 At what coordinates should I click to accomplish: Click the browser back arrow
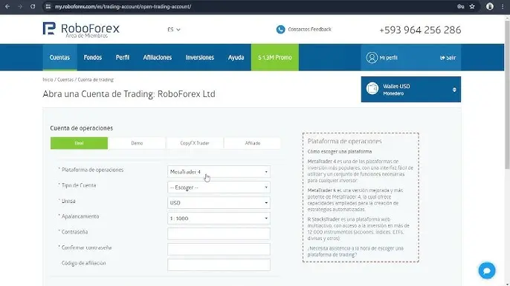[7, 7]
